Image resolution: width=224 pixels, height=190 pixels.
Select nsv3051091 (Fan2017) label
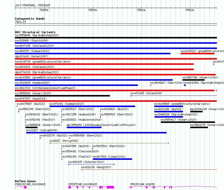[40, 120]
